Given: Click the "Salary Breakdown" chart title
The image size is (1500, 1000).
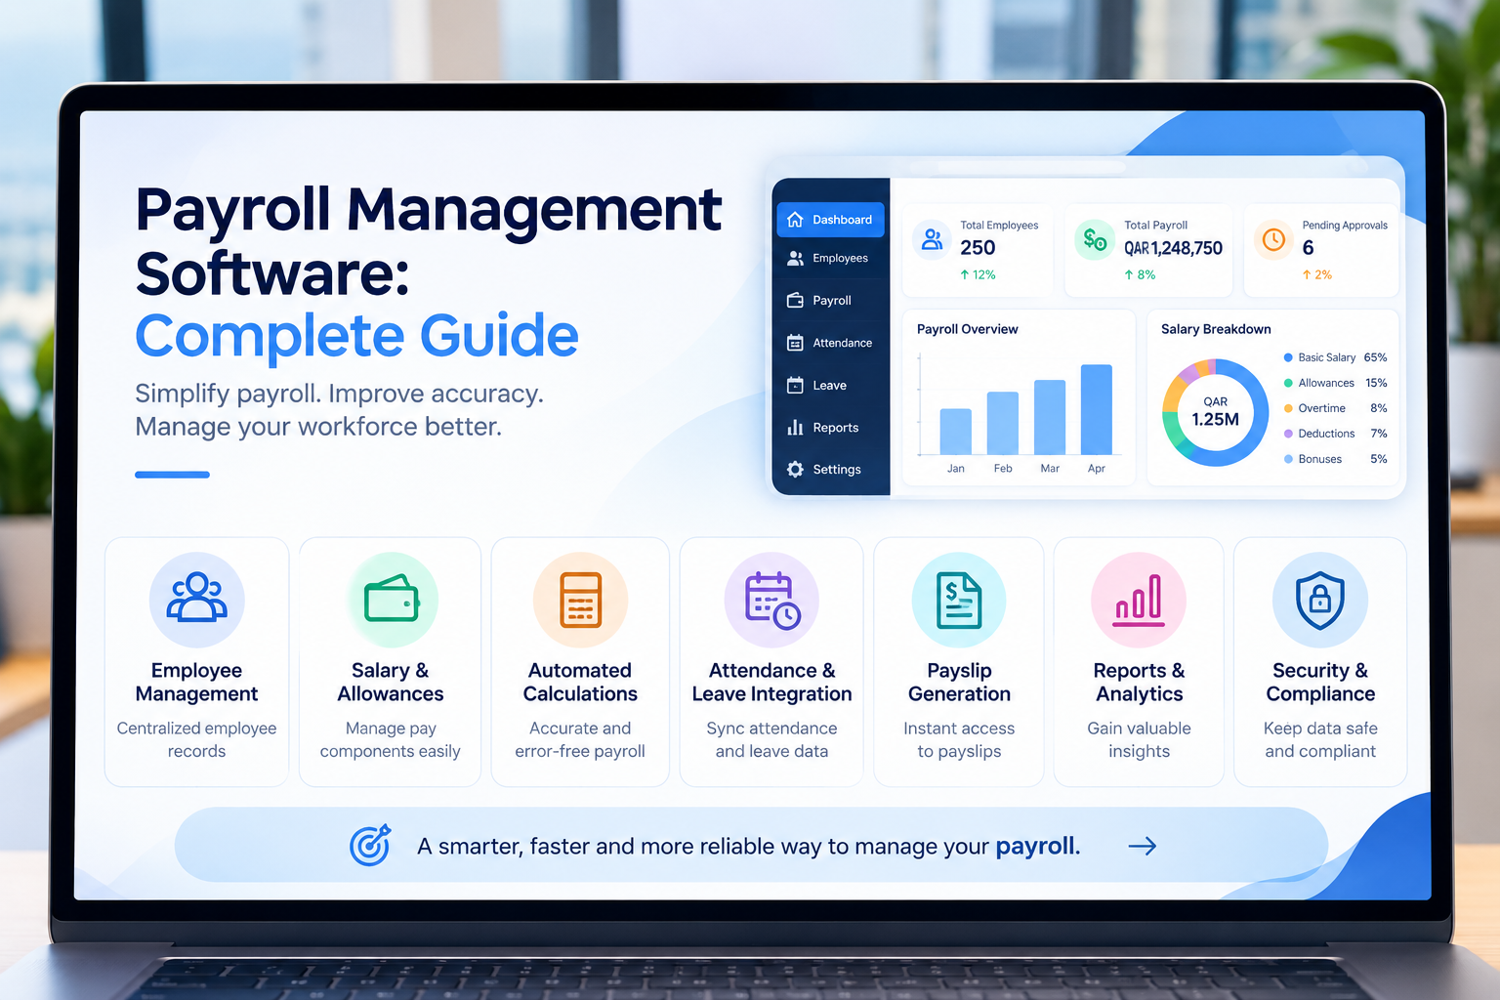Looking at the screenshot, I should pyautogui.click(x=1216, y=329).
